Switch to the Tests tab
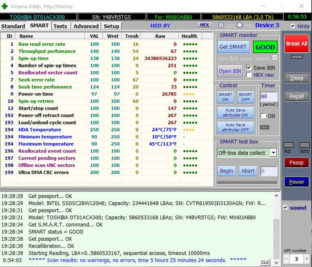The width and height of the screenshot is (312, 267). [x=60, y=26]
